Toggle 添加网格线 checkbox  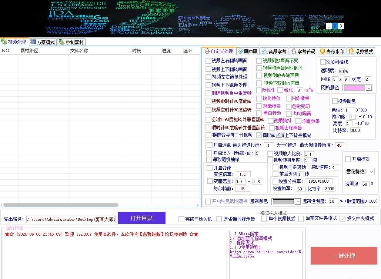click(323, 62)
